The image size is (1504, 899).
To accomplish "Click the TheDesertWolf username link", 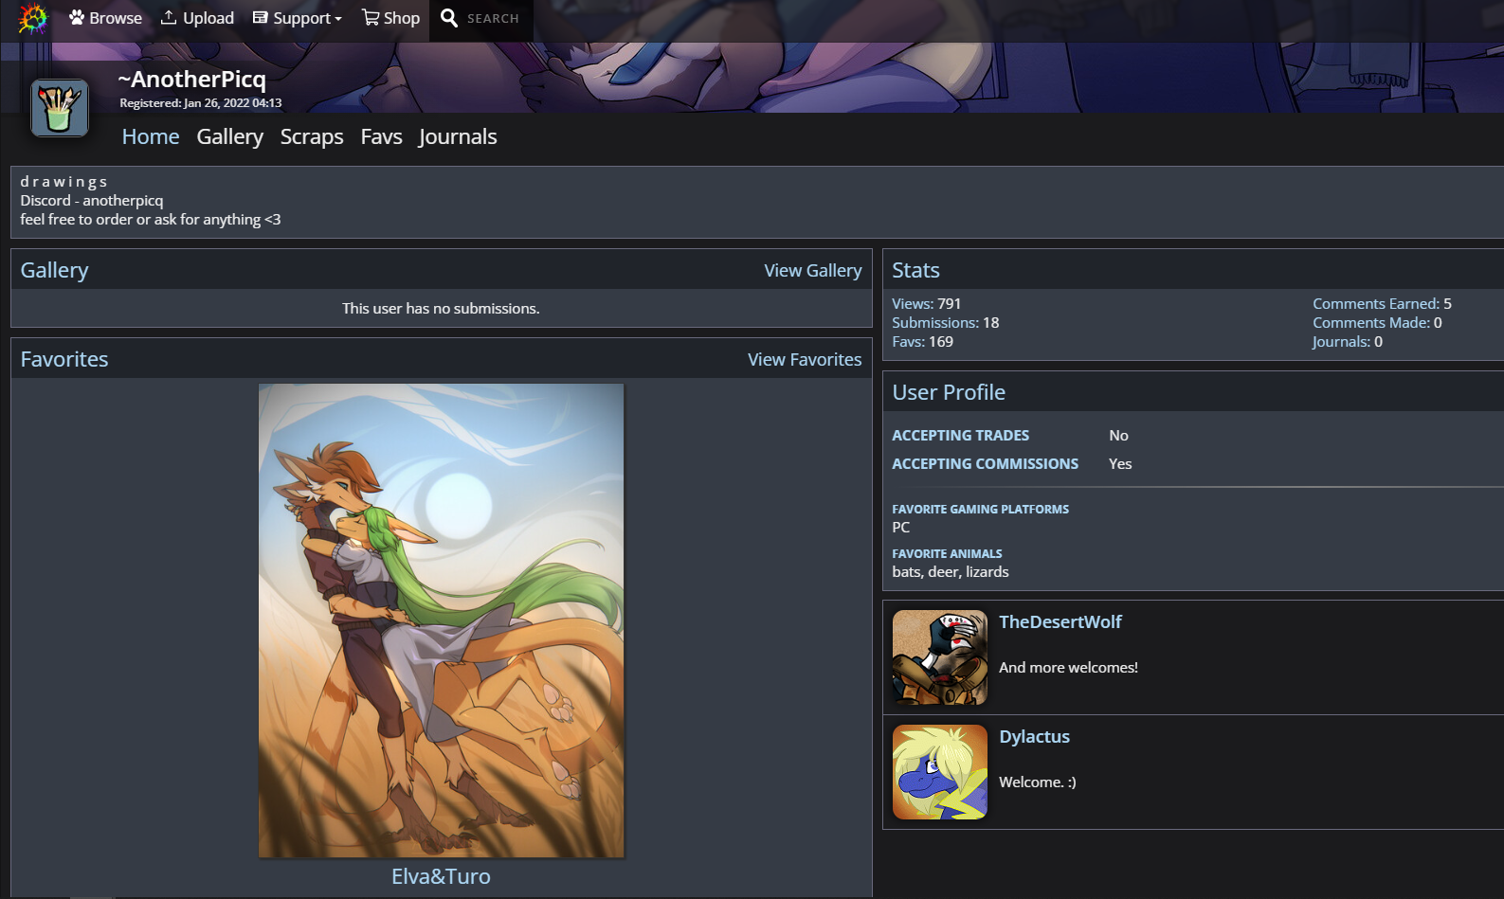I will click(x=1060, y=621).
